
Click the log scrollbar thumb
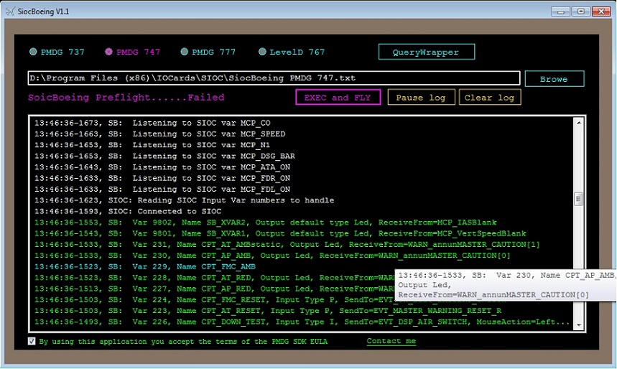click(579, 199)
